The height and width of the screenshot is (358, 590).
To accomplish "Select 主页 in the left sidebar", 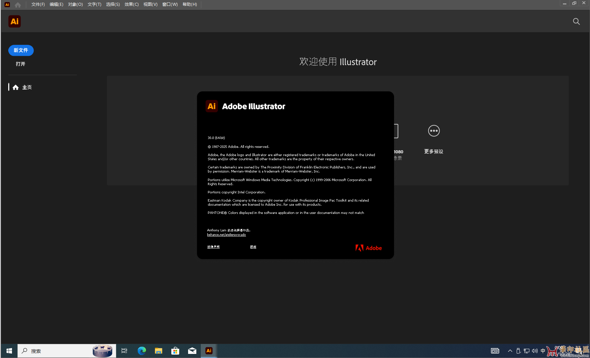I will [27, 87].
